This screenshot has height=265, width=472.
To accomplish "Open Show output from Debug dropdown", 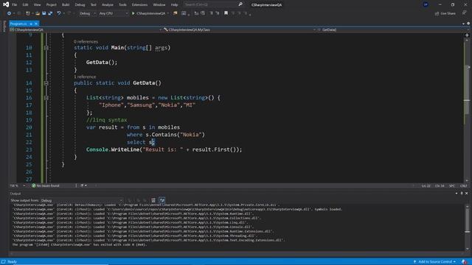I will 82,200.
